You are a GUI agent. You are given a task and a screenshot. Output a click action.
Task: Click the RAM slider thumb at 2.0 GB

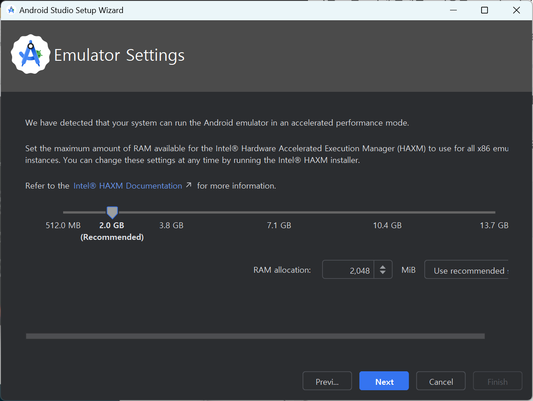click(112, 212)
